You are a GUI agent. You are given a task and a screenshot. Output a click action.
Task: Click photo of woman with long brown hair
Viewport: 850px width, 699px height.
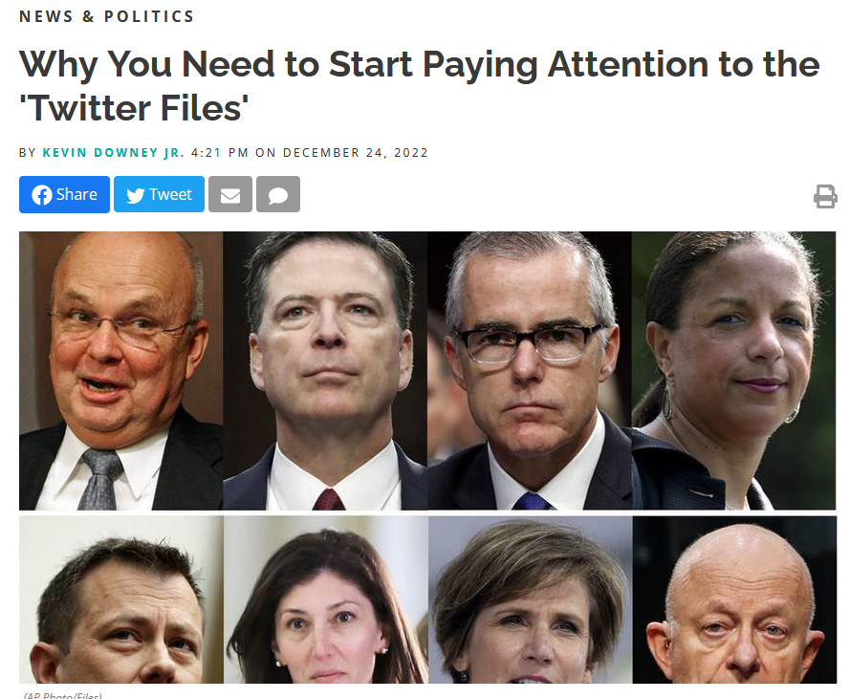click(326, 600)
